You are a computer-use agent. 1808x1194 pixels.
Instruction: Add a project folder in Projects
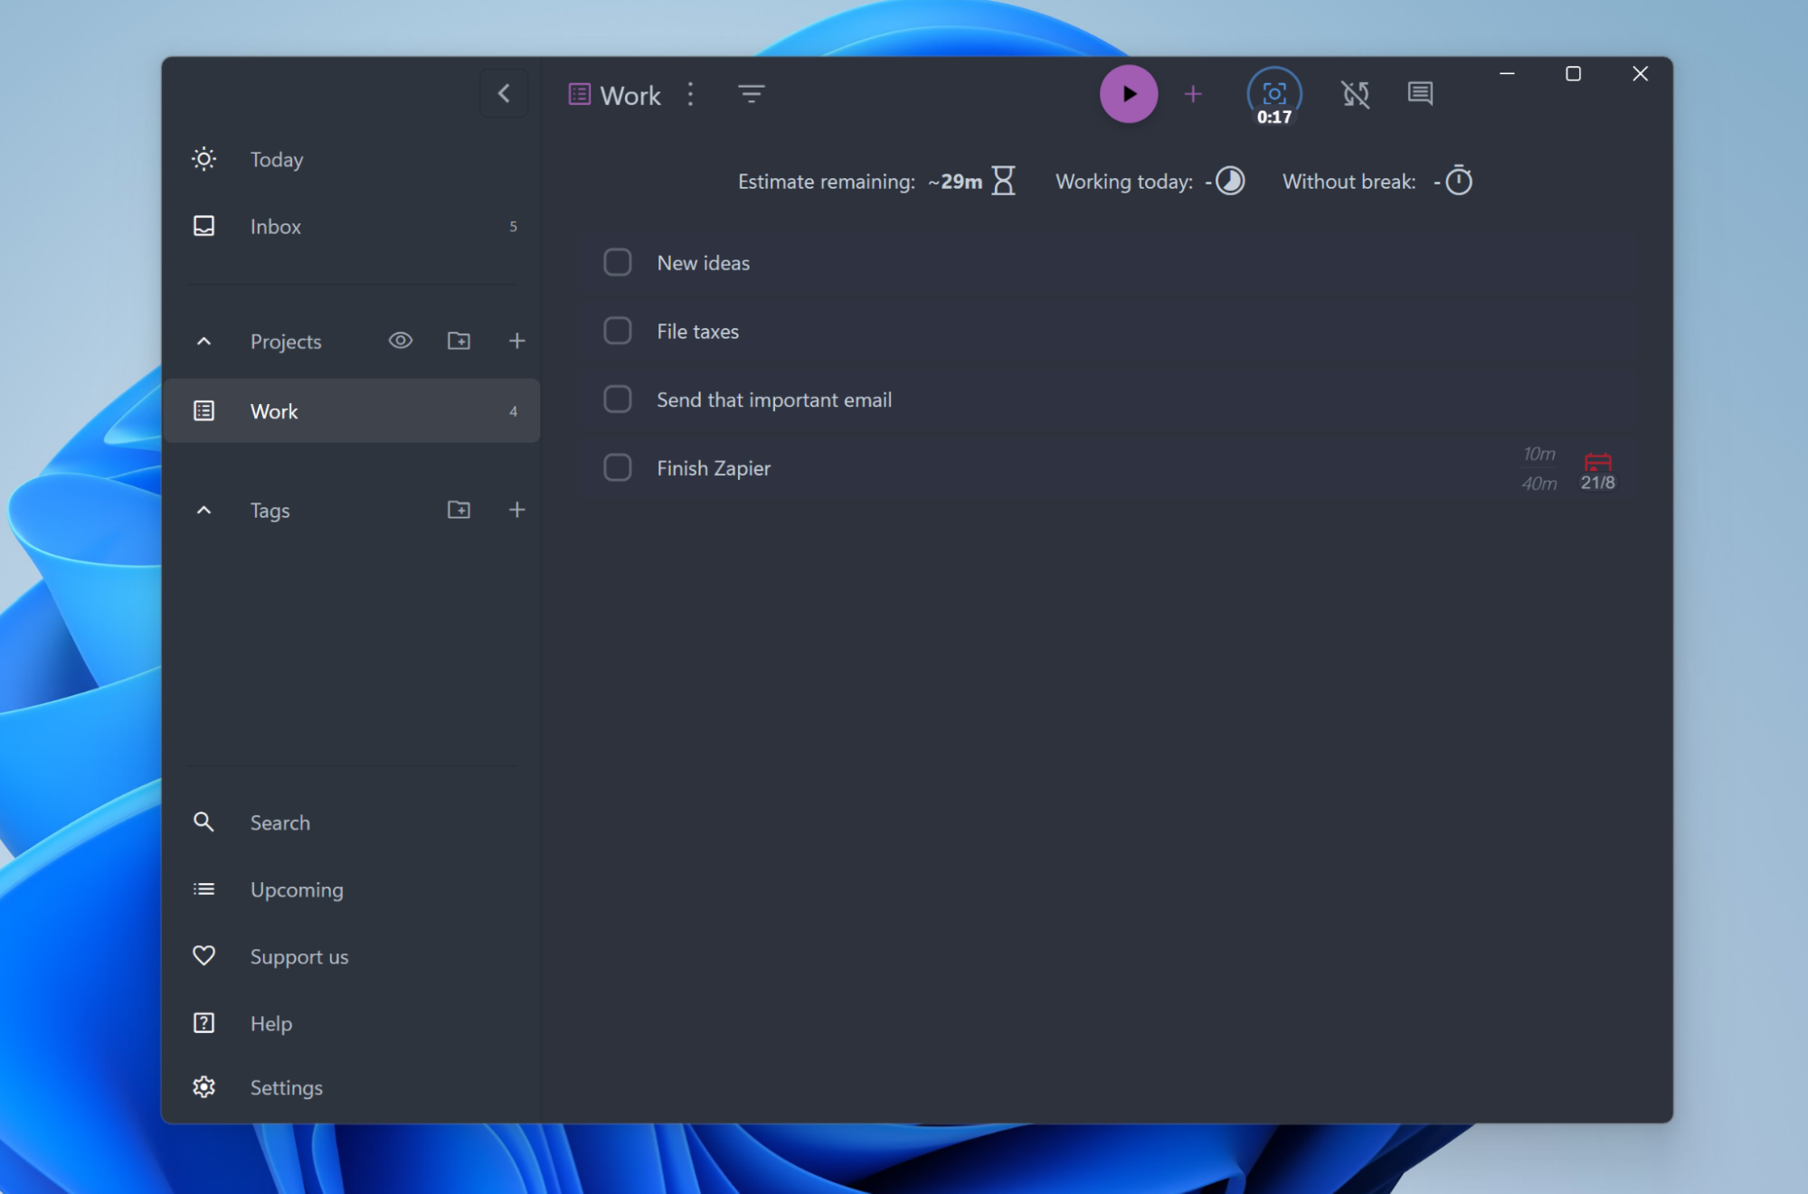coord(459,341)
